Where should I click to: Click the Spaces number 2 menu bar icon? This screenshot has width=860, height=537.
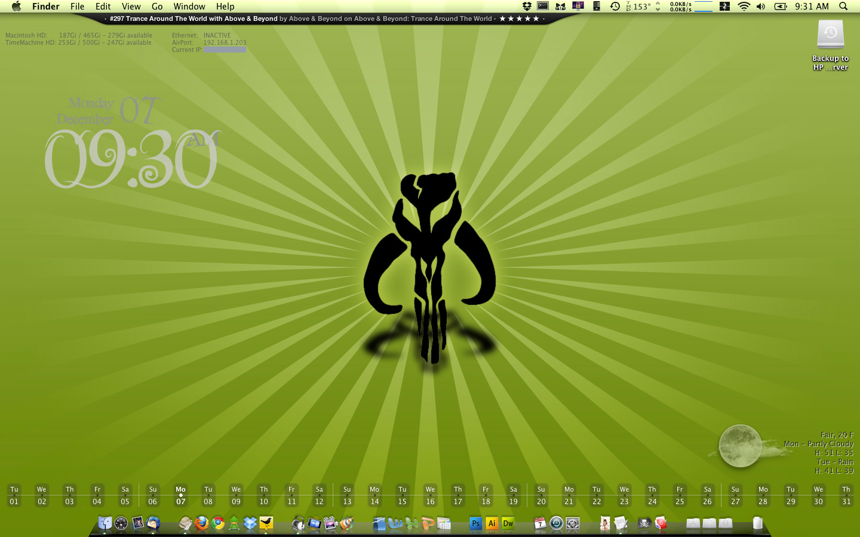pyautogui.click(x=724, y=7)
